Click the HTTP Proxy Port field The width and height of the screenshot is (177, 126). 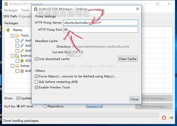point(101,29)
